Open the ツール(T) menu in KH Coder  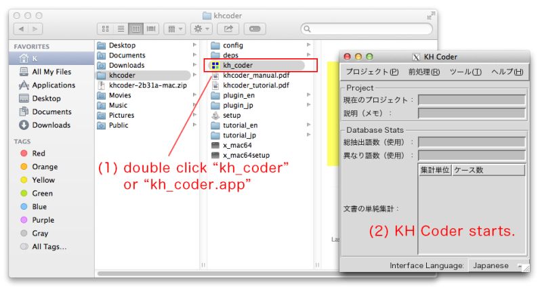pos(465,72)
